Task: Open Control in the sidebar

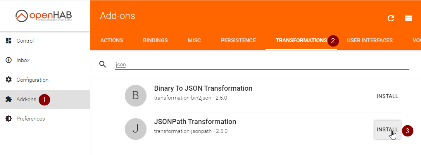Action: click(x=45, y=41)
